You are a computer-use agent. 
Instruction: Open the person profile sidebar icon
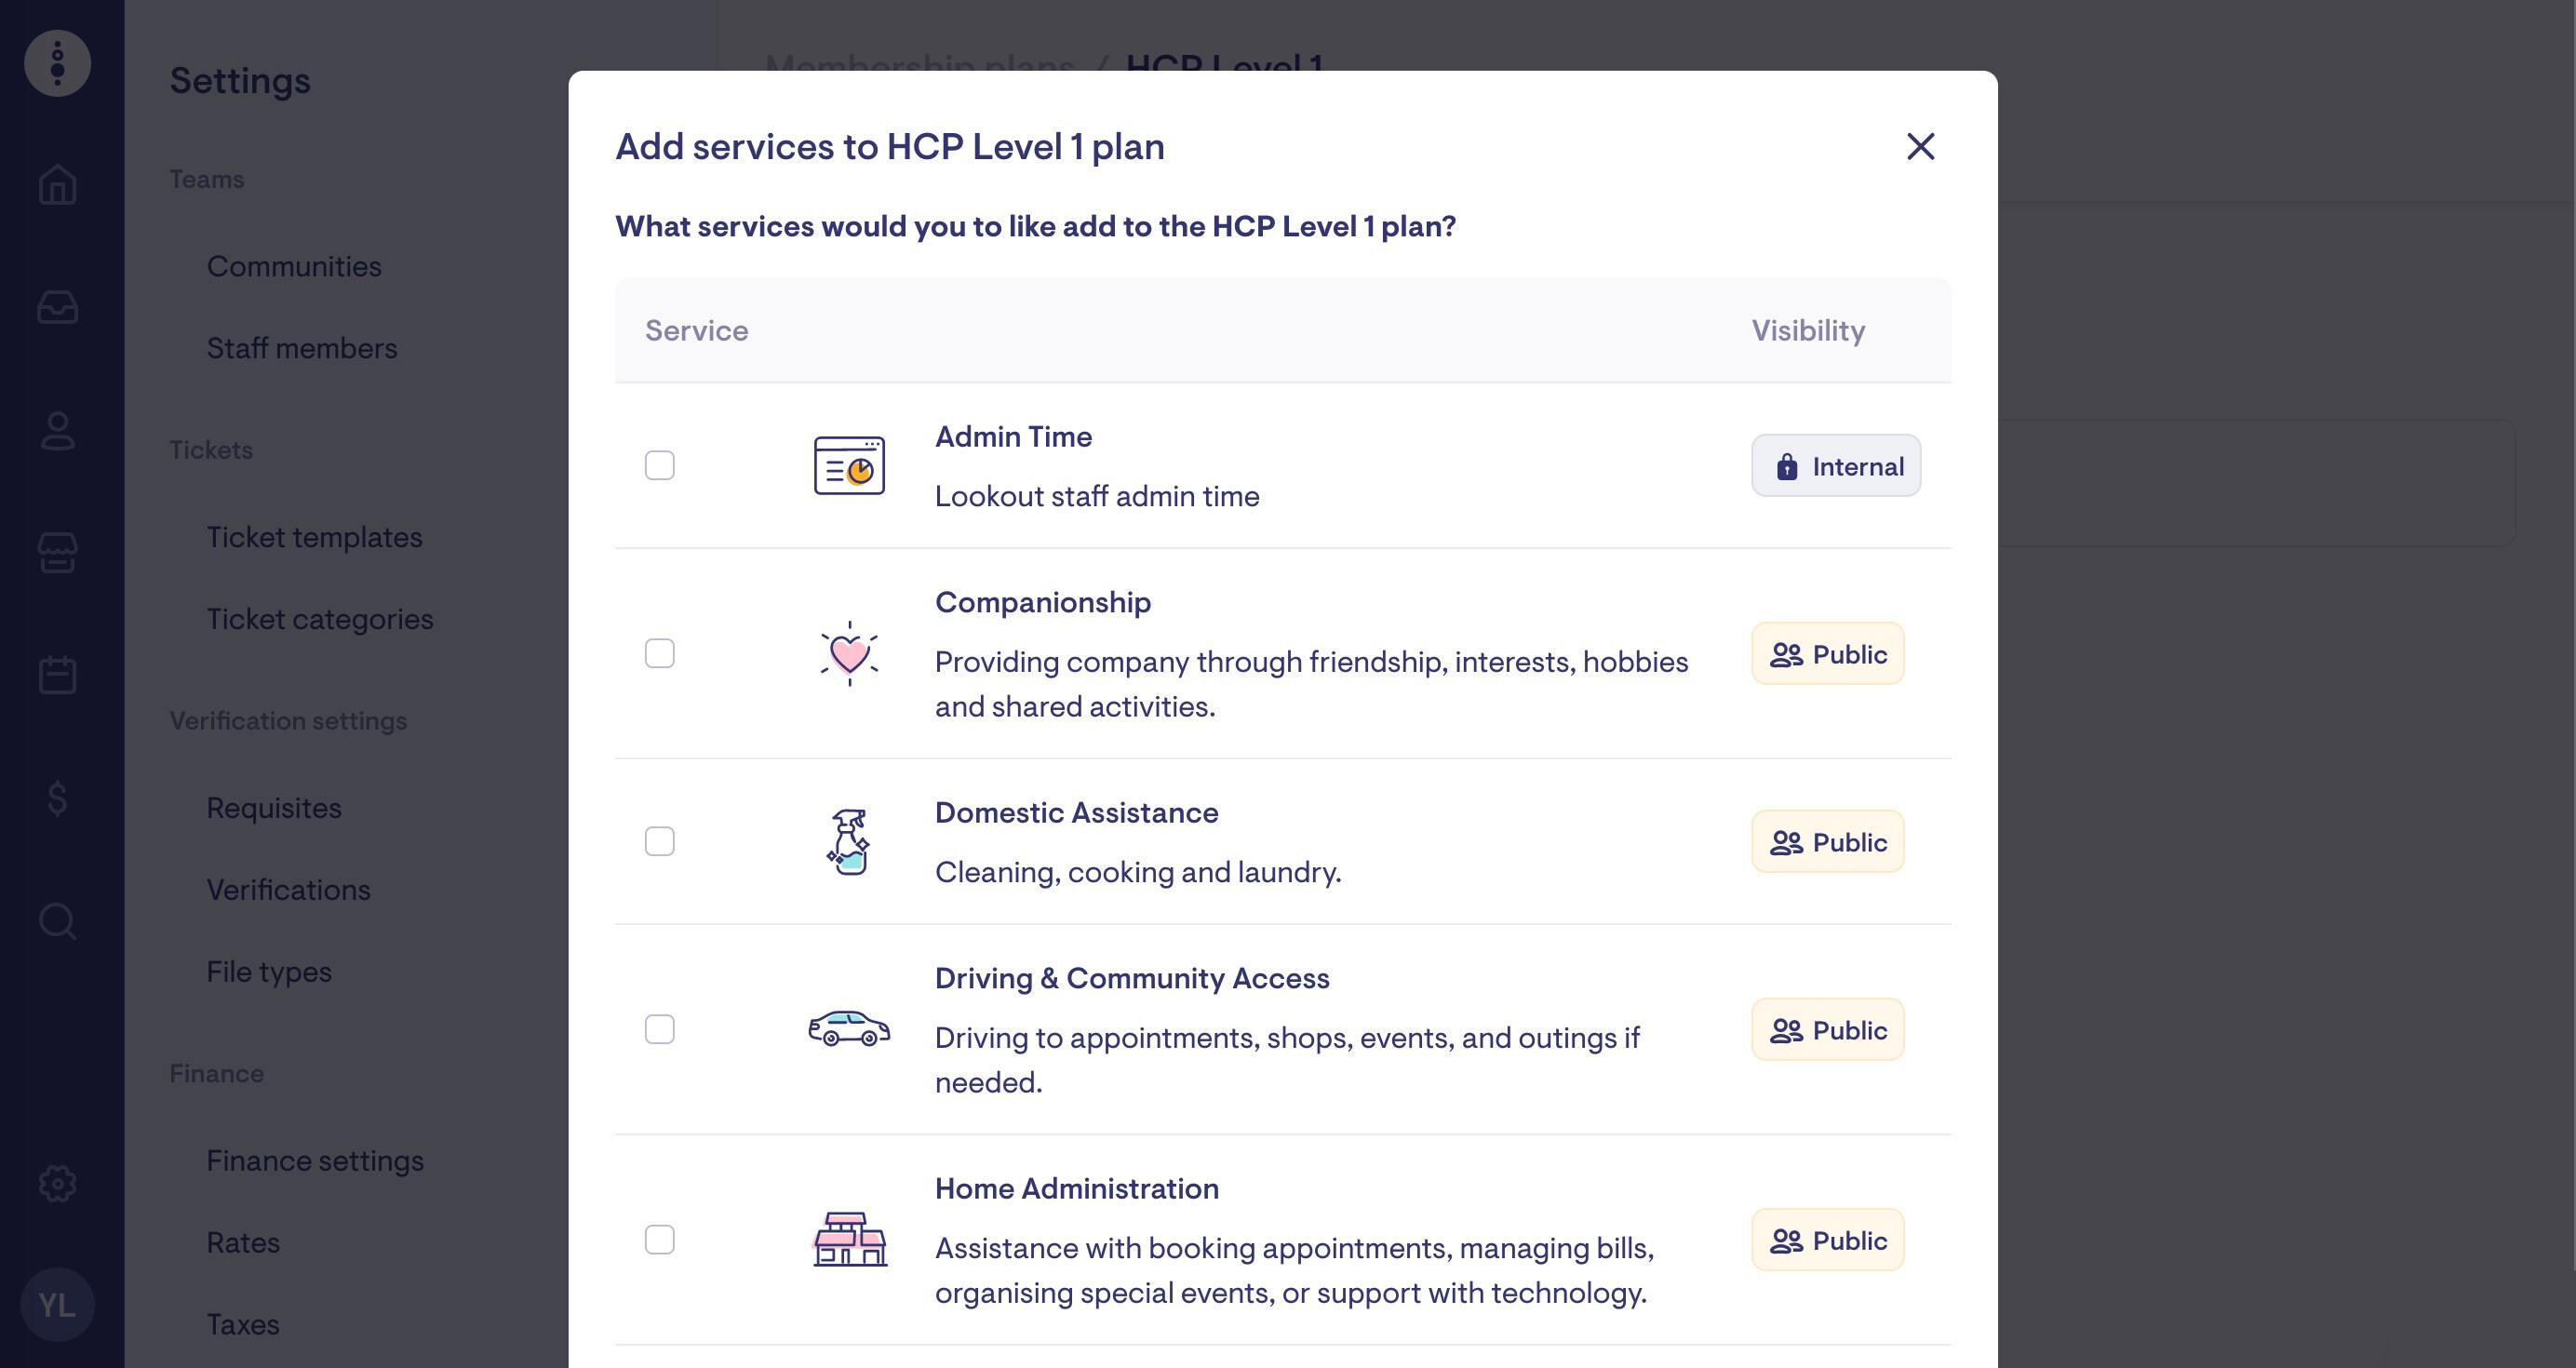click(57, 431)
